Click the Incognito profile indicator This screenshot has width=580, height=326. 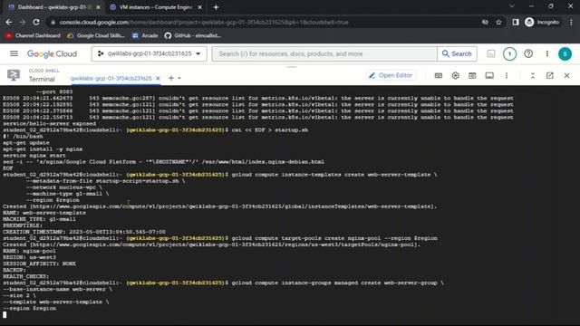tap(542, 22)
